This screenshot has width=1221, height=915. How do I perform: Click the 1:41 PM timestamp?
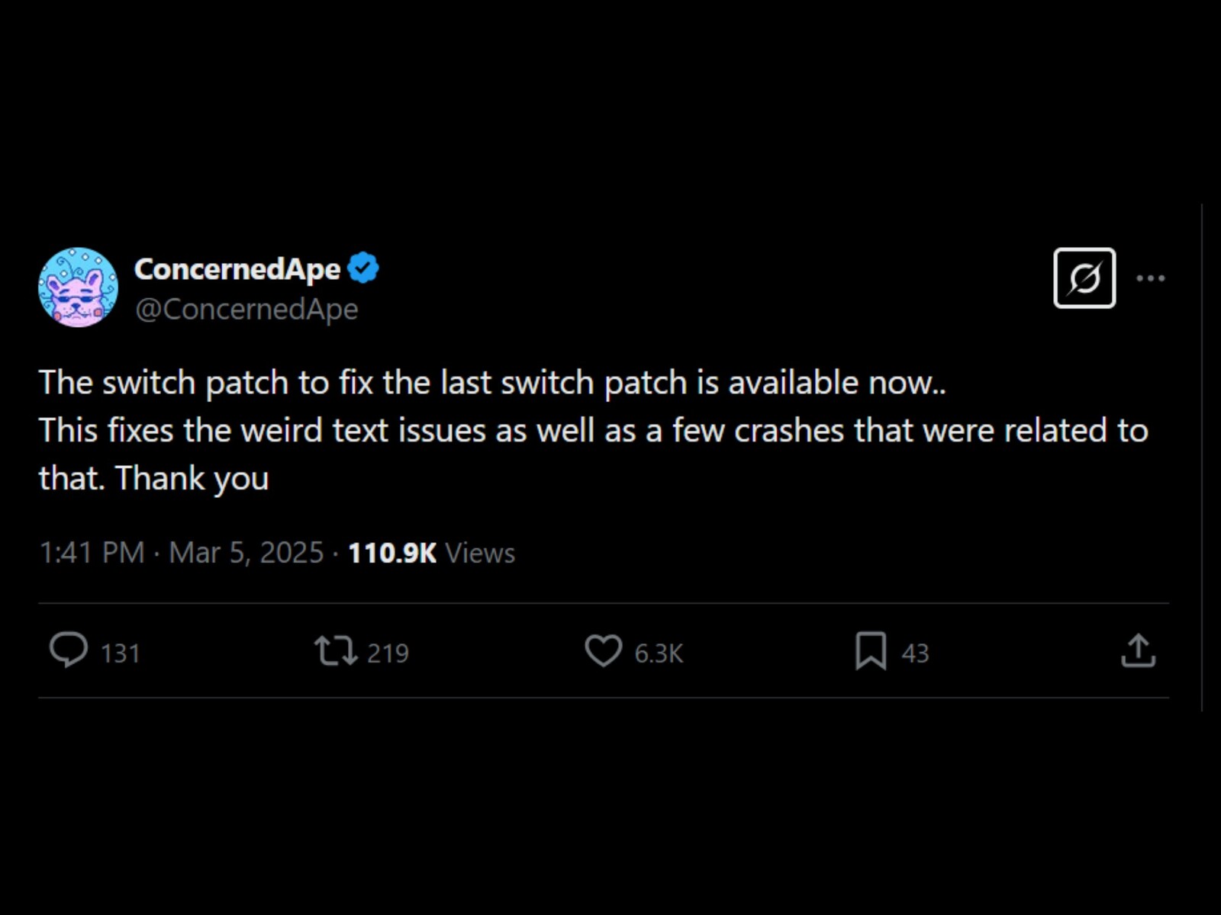click(92, 553)
